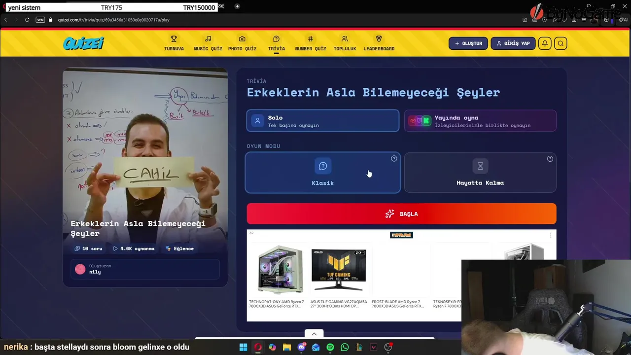This screenshot has width=631, height=355.
Task: Click the 4.6K oynanma play count
Action: pyautogui.click(x=134, y=248)
